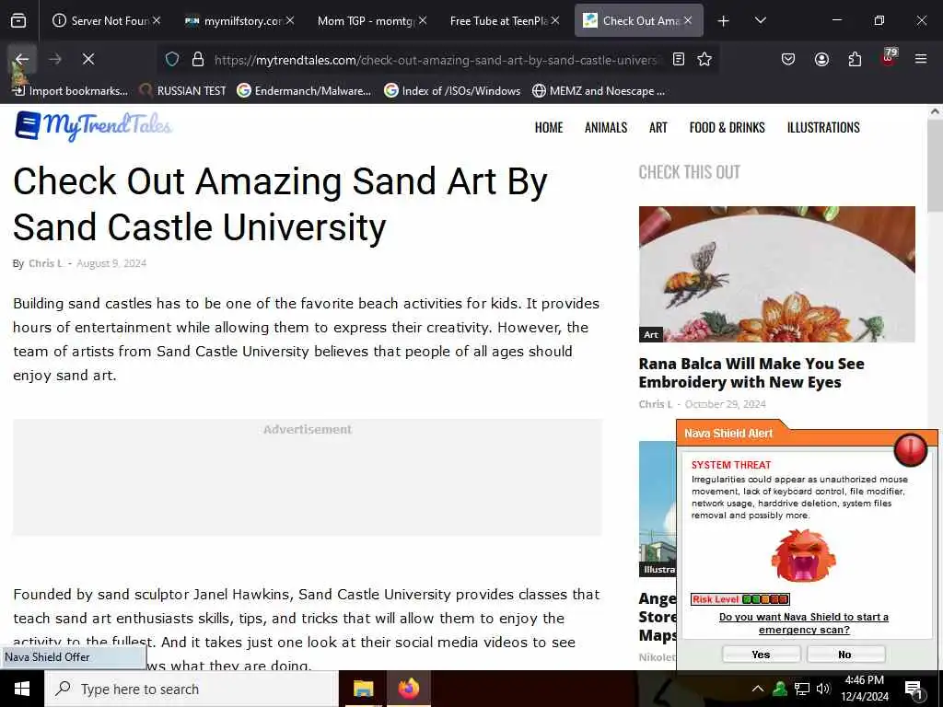Open a new browser tab
Image resolution: width=943 pixels, height=707 pixels.
724,21
